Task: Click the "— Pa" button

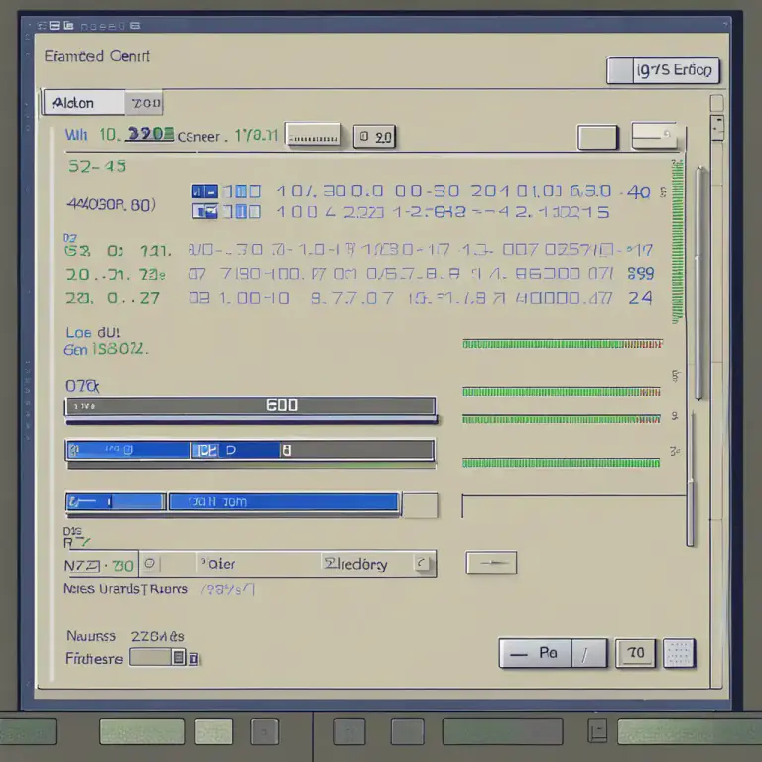Action: 536,653
